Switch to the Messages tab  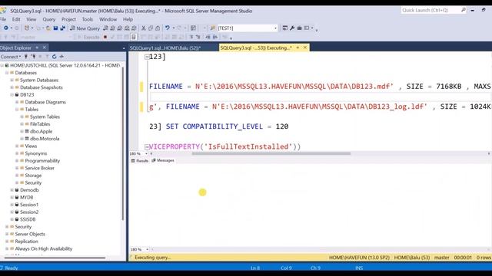tap(163, 160)
